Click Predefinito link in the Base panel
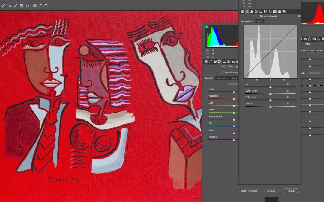The height and width of the screenshot is (202, 324). 314,72
